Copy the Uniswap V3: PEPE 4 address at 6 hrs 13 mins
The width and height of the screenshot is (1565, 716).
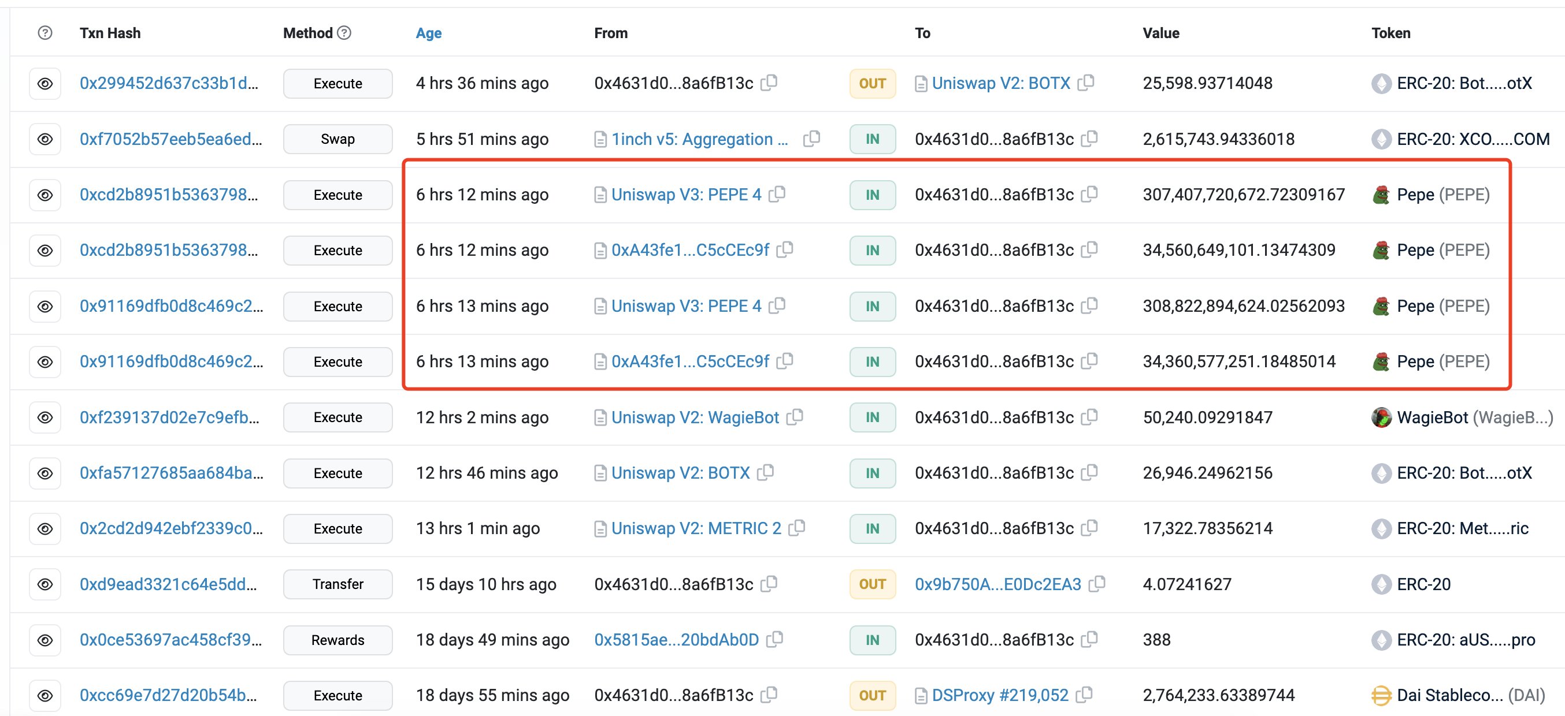coord(777,305)
